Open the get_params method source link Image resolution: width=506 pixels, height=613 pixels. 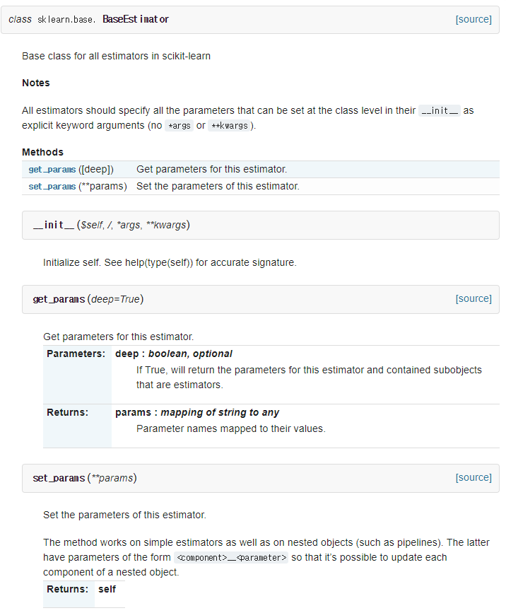[473, 298]
